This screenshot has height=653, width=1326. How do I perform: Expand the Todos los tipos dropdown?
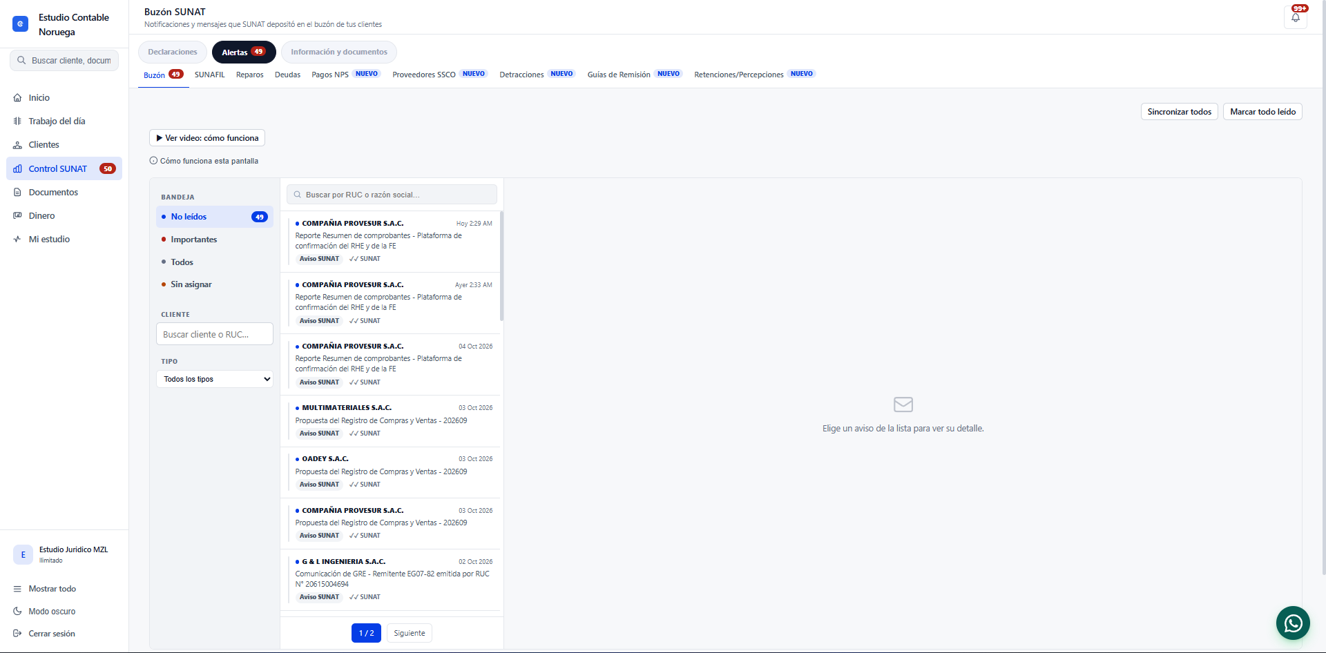(215, 379)
